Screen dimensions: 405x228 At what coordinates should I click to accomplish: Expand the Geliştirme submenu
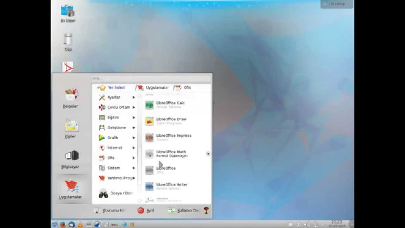click(x=117, y=128)
